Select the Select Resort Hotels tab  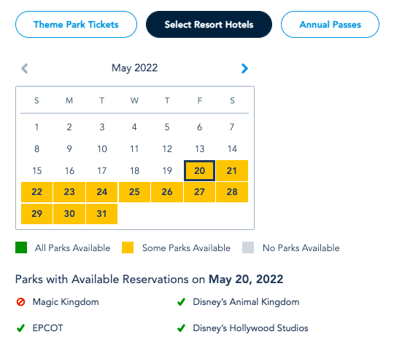(x=209, y=24)
